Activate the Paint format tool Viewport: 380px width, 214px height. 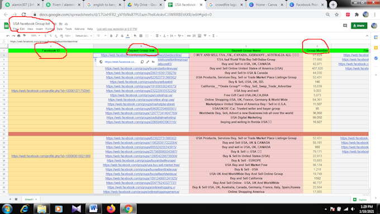pyautogui.click(x=24, y=36)
